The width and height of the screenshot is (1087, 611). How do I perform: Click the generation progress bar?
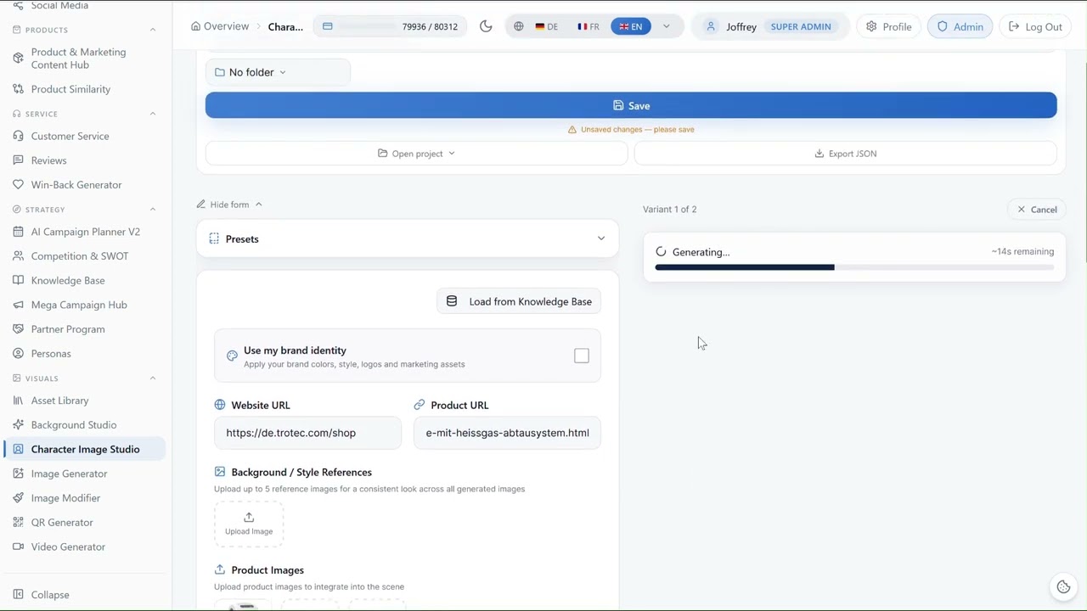[x=854, y=267]
